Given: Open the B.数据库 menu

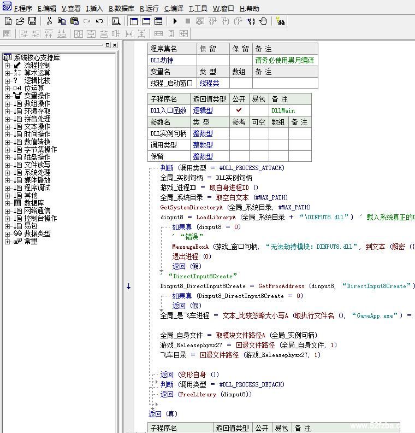Looking at the screenshot, I should (x=121, y=9).
